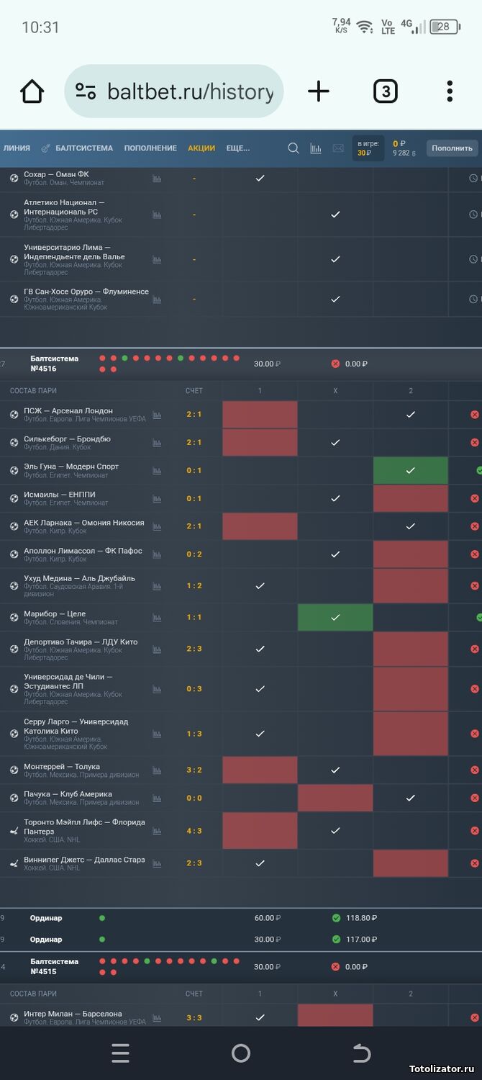Expand the ЕЩЕ... menu
The image size is (482, 1080).
click(x=238, y=148)
